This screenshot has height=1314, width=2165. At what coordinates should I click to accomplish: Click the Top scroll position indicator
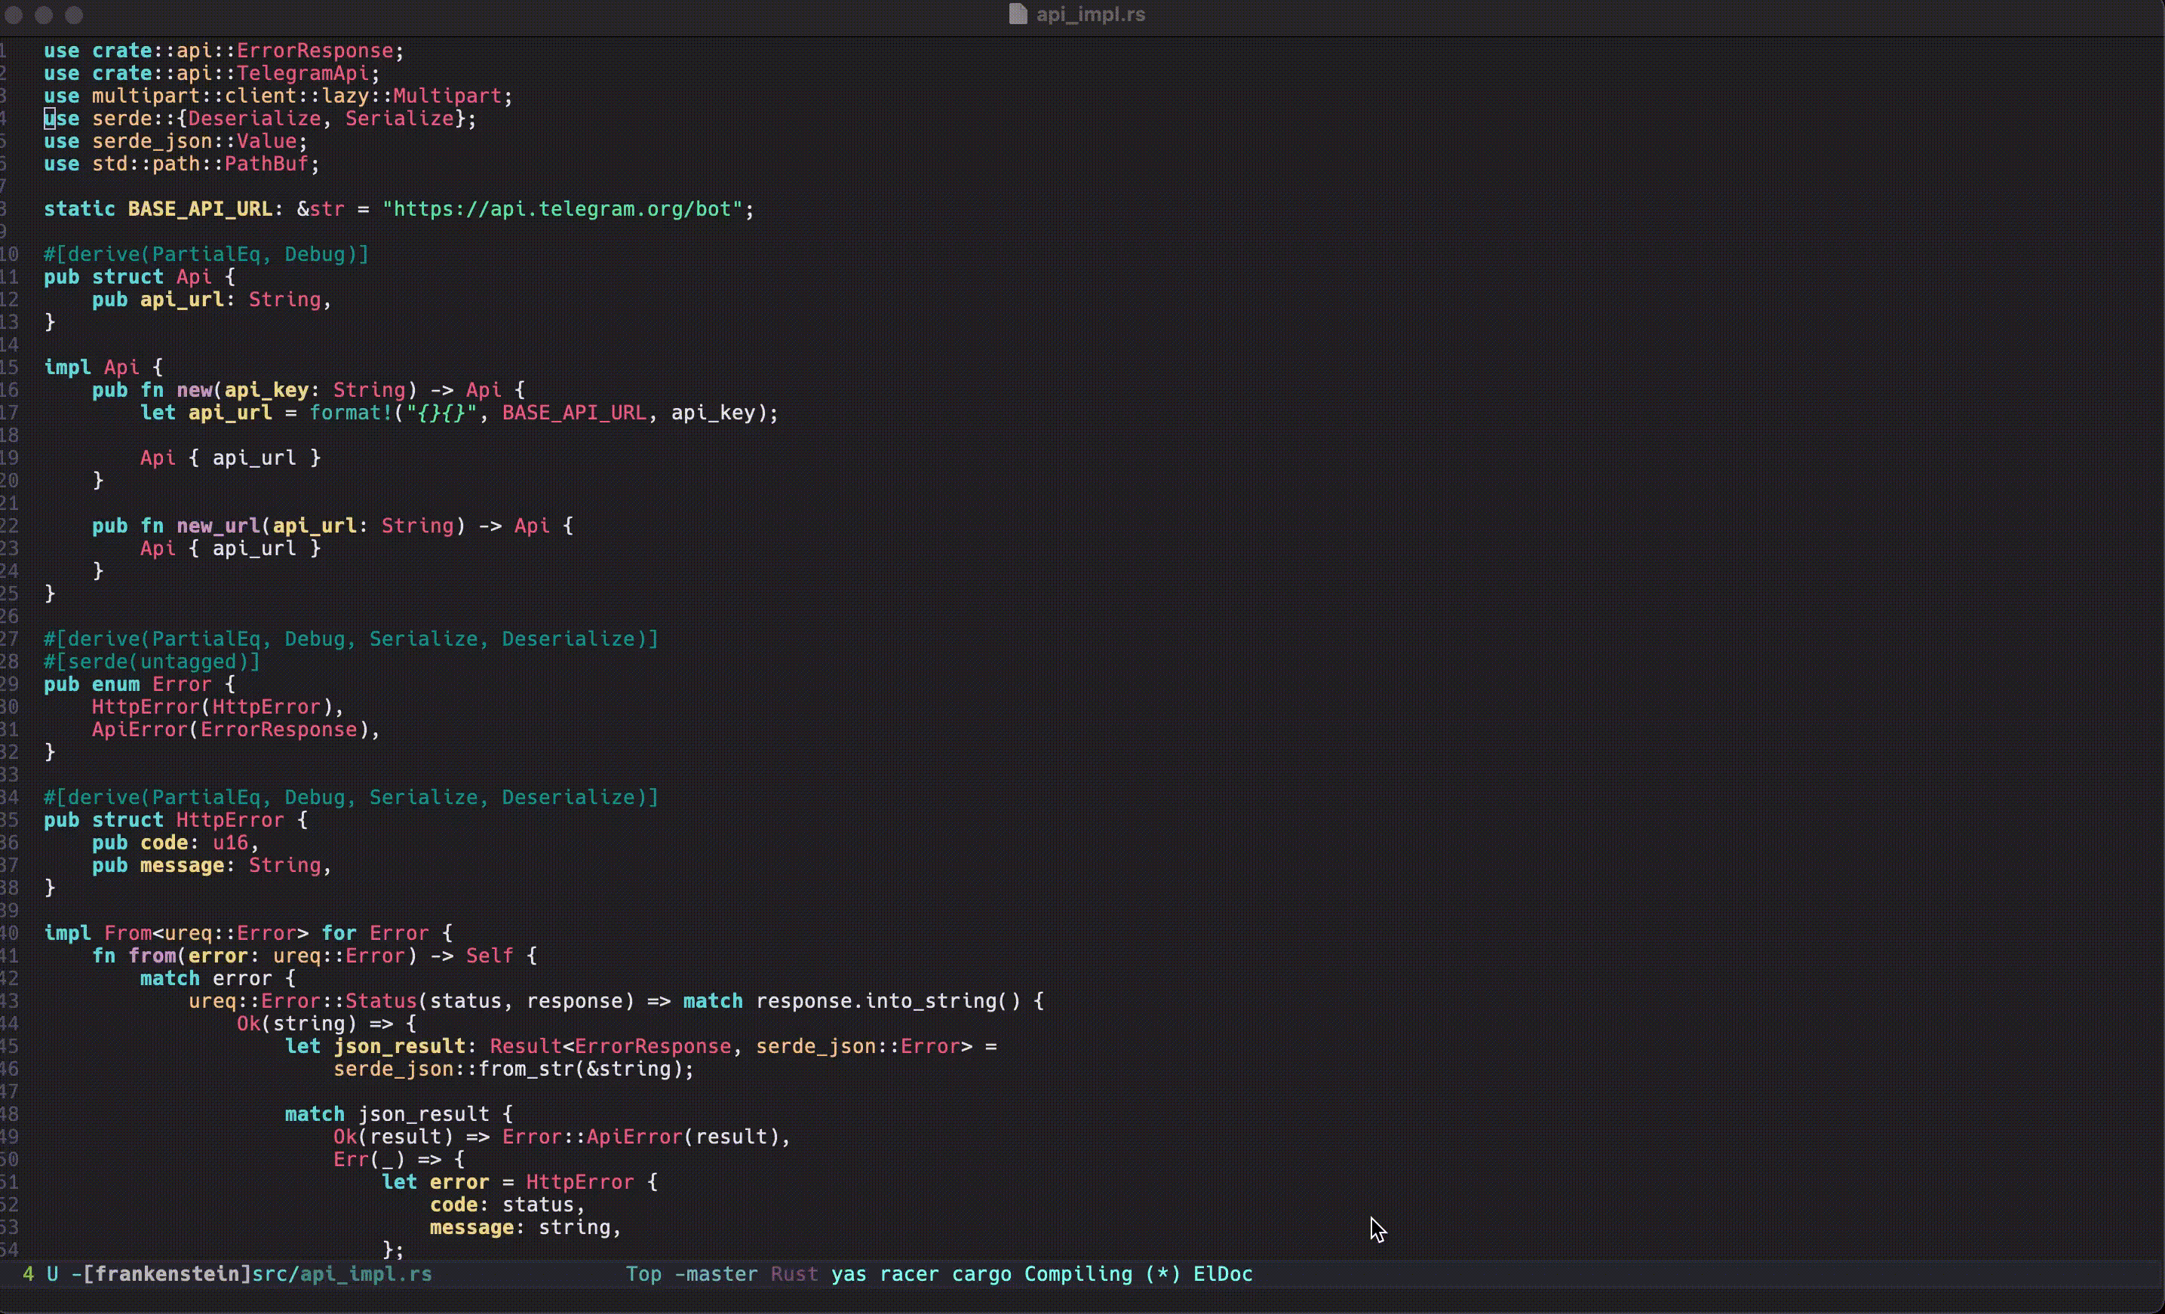[643, 1273]
